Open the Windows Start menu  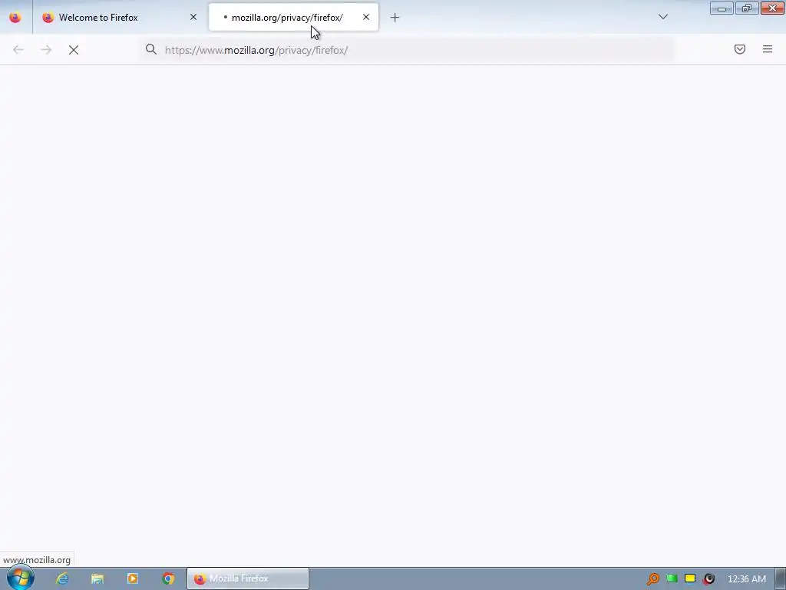[x=20, y=578]
